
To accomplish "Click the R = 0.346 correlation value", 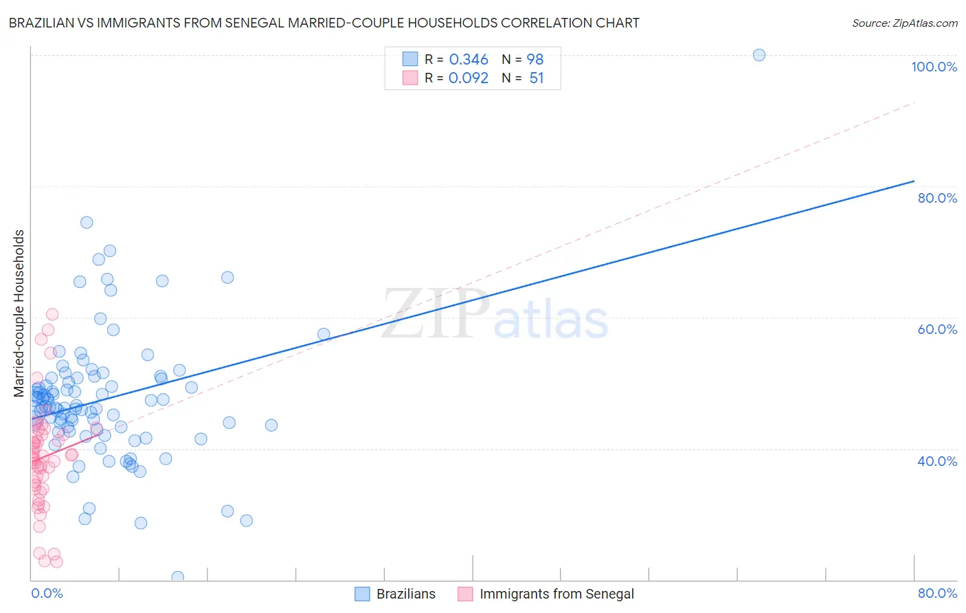I will 456,59.
